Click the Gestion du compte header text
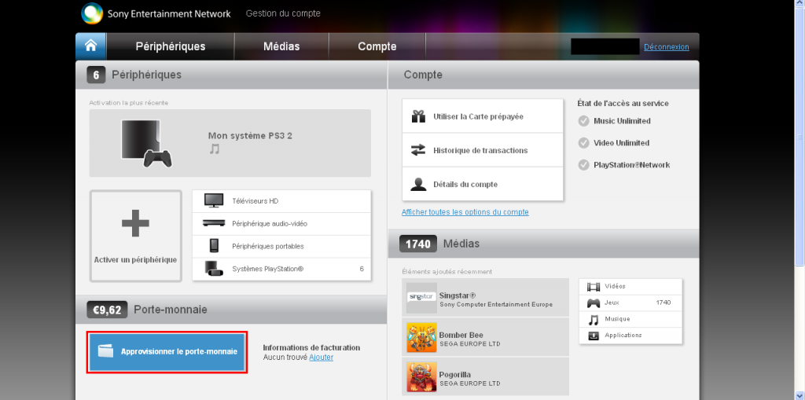This screenshot has height=400, width=805. pos(283,13)
